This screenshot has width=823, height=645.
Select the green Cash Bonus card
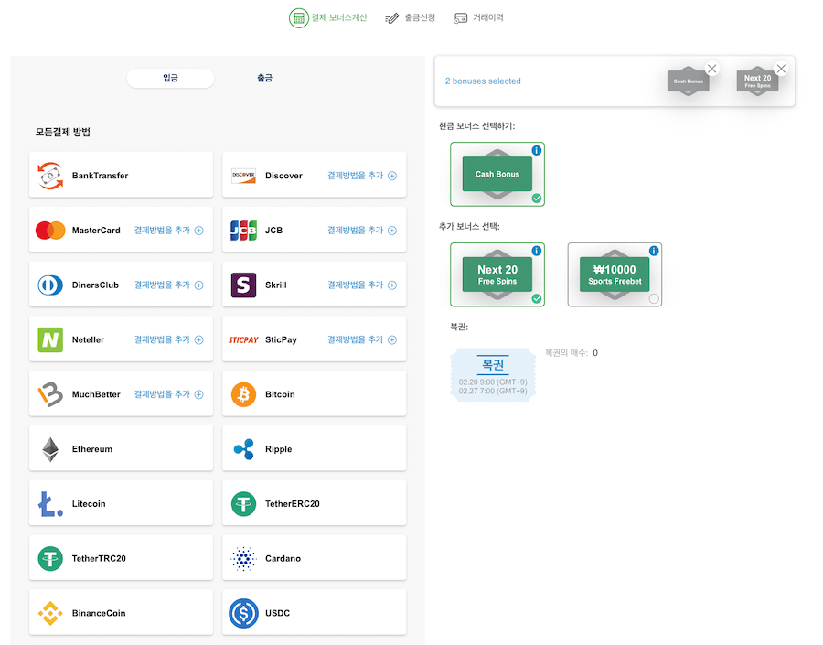coord(497,174)
